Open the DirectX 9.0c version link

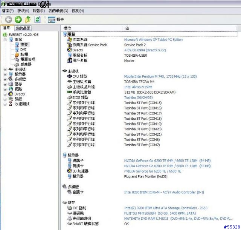pos(145,50)
